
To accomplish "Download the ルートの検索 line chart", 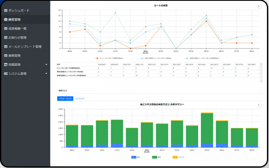I will coord(259,6).
